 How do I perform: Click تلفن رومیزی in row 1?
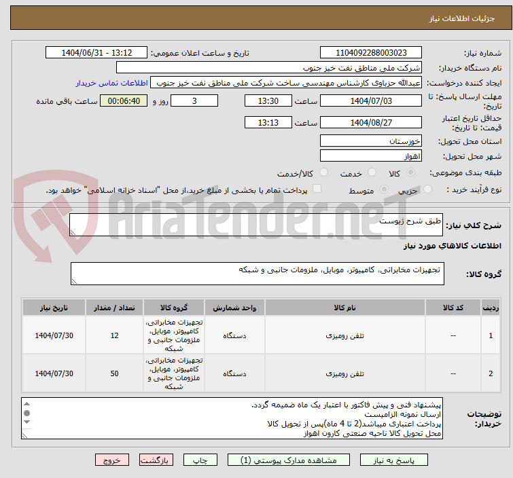click(x=345, y=336)
